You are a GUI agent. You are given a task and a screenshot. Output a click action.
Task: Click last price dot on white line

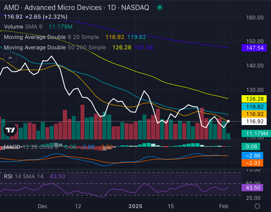(228, 122)
